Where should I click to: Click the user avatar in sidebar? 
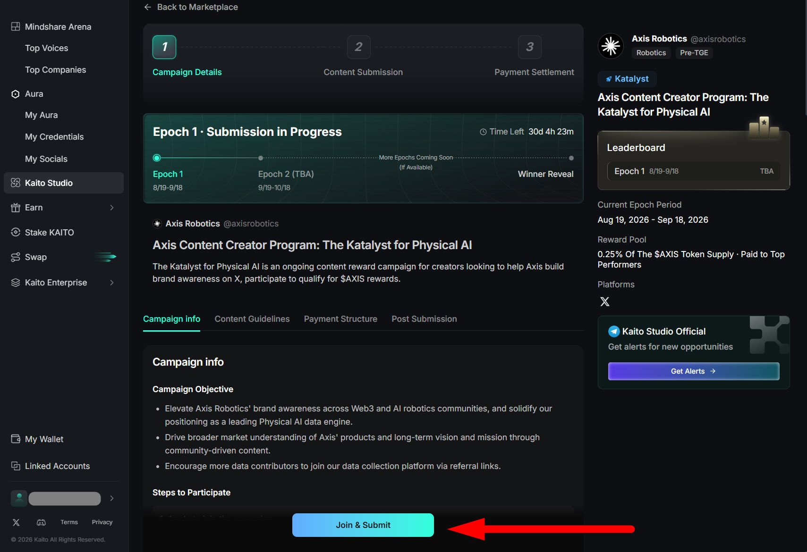pos(19,498)
